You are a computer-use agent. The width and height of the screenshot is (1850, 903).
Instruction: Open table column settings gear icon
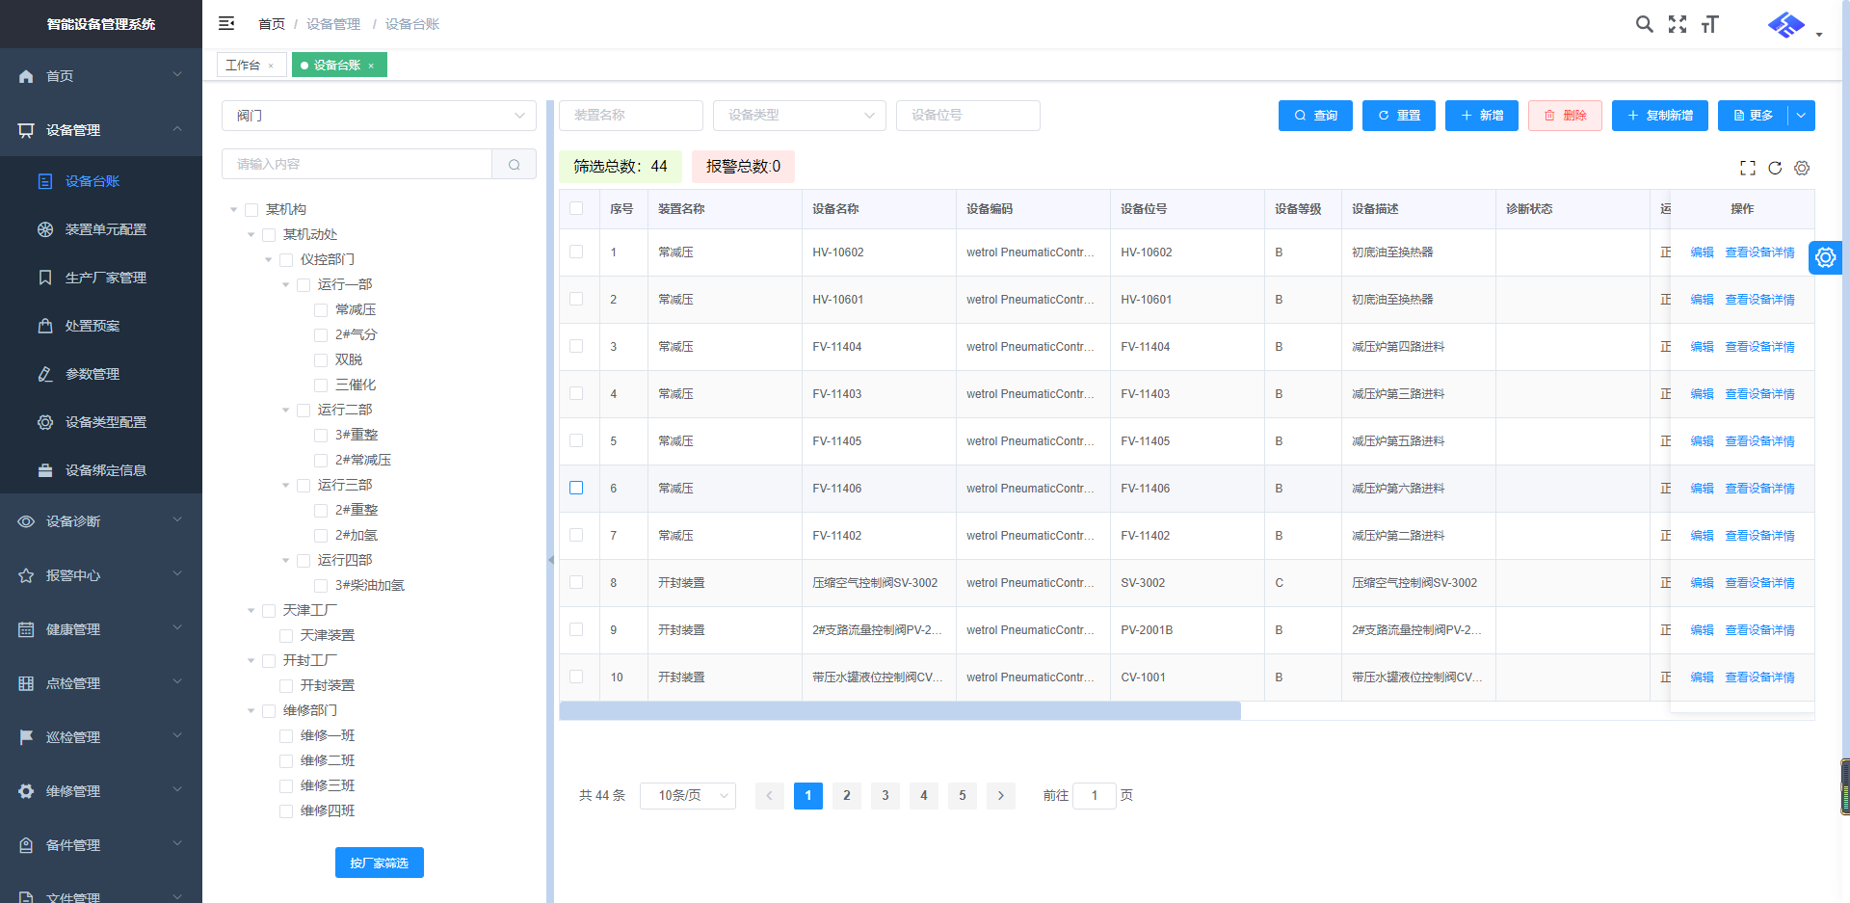click(1802, 168)
